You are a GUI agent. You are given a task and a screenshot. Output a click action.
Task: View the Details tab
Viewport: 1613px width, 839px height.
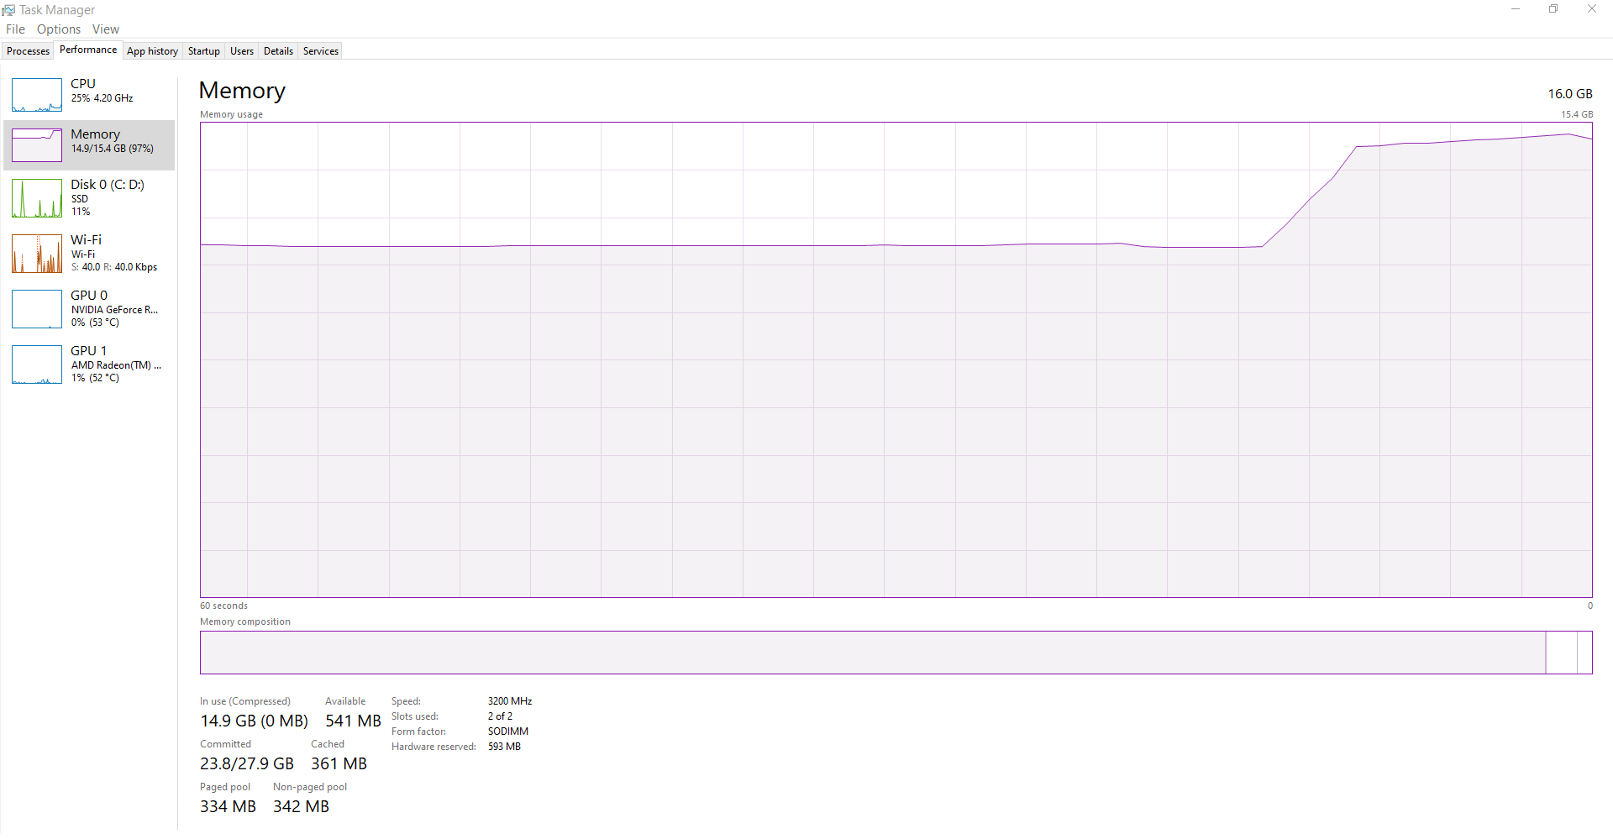[278, 50]
